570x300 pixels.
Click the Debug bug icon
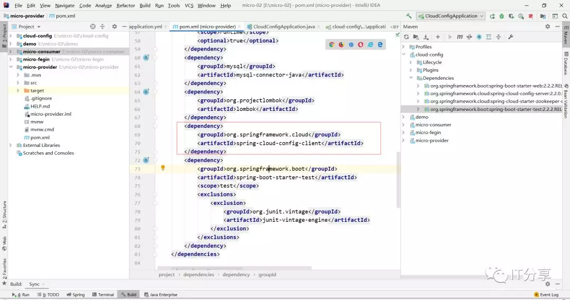point(502,16)
